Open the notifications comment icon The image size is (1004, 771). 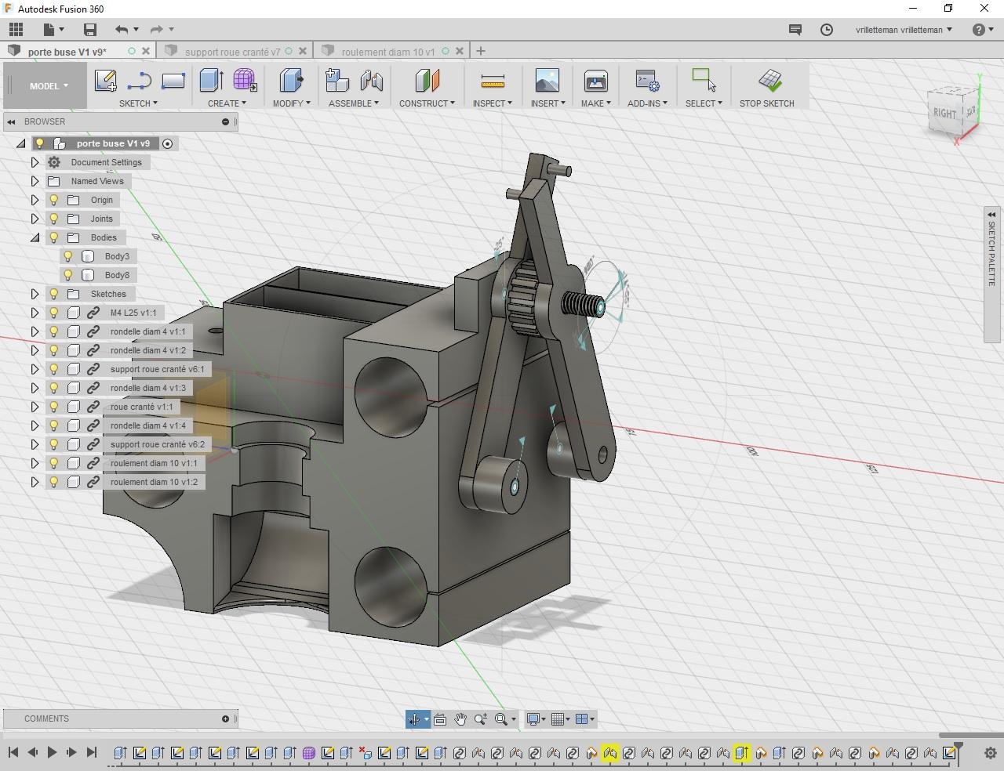point(795,30)
